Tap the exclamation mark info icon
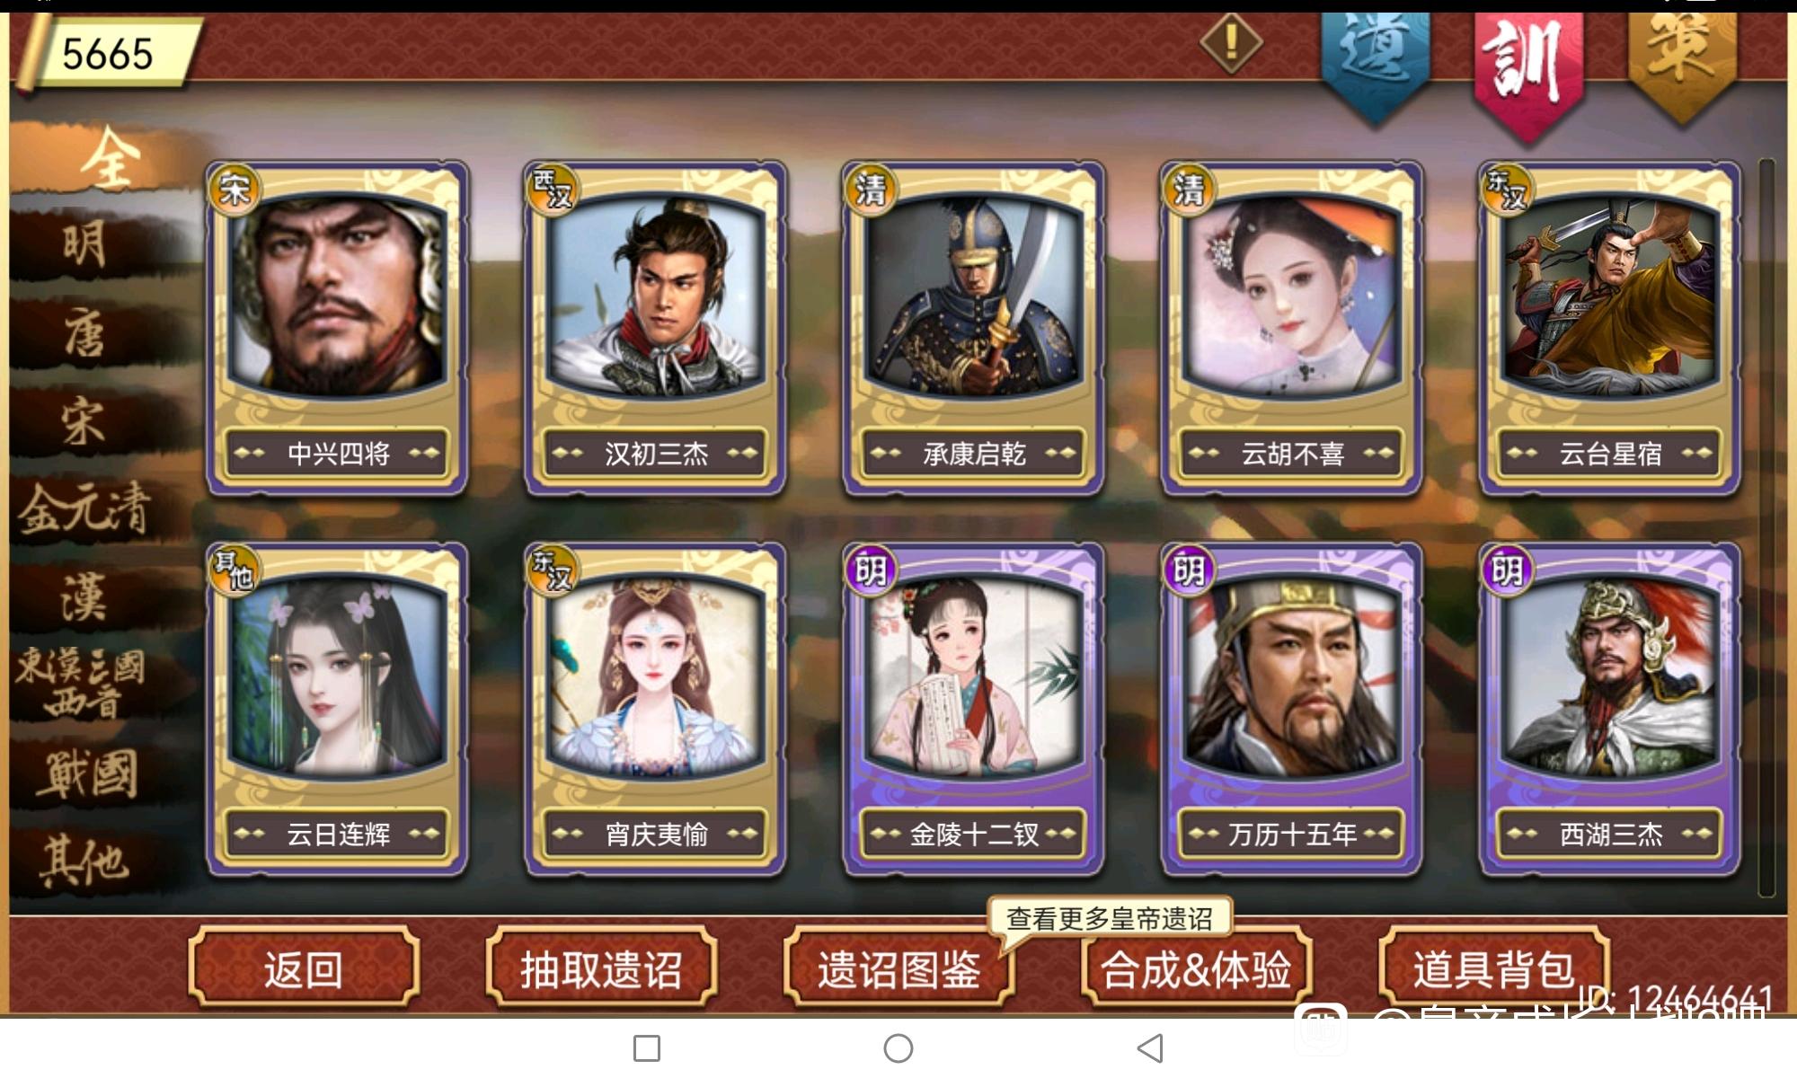Screen dimensions: 1797x1078 coord(1231,41)
